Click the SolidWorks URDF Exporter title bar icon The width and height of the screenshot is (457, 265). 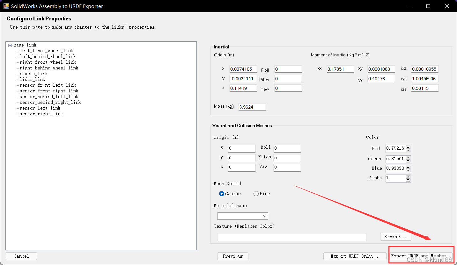[6, 6]
